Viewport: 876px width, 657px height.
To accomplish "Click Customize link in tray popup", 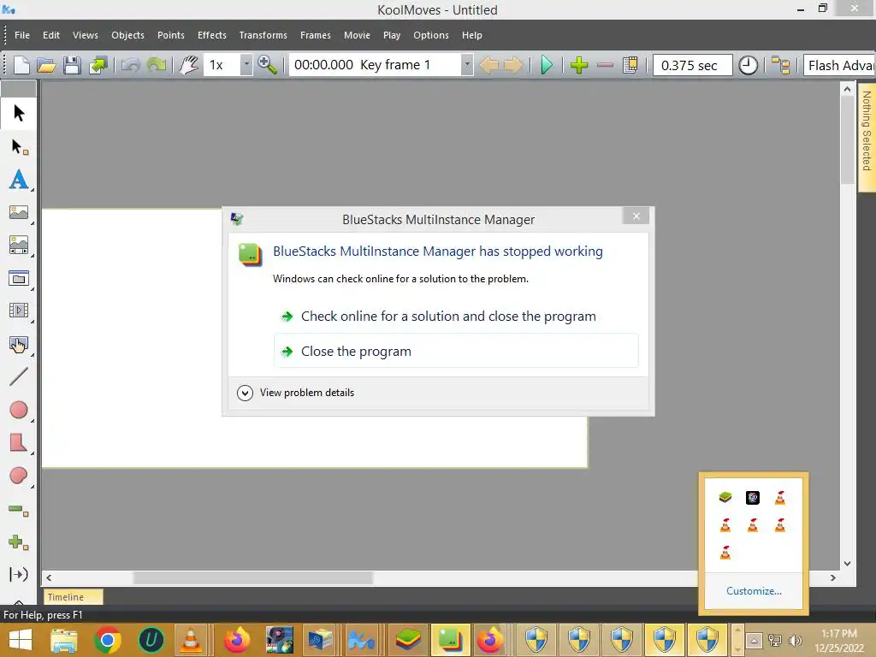I will [x=754, y=591].
